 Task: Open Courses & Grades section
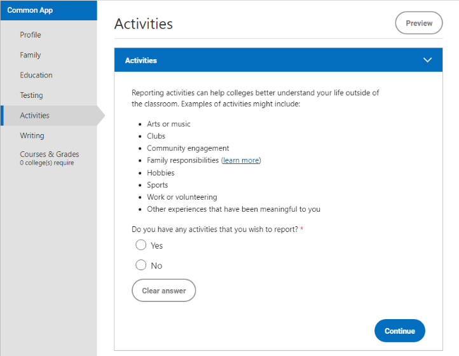[50, 154]
